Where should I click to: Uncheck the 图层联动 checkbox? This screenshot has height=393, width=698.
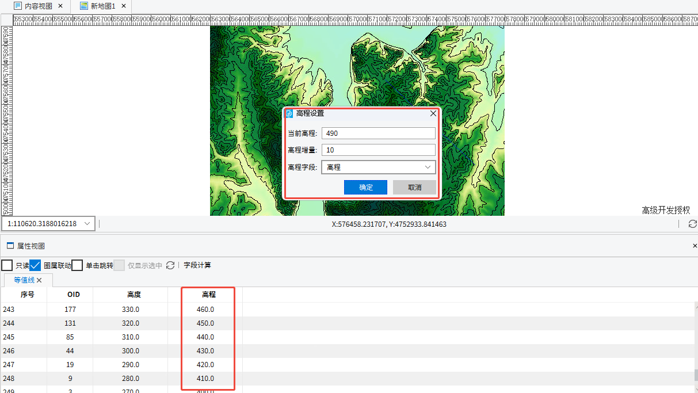35,265
